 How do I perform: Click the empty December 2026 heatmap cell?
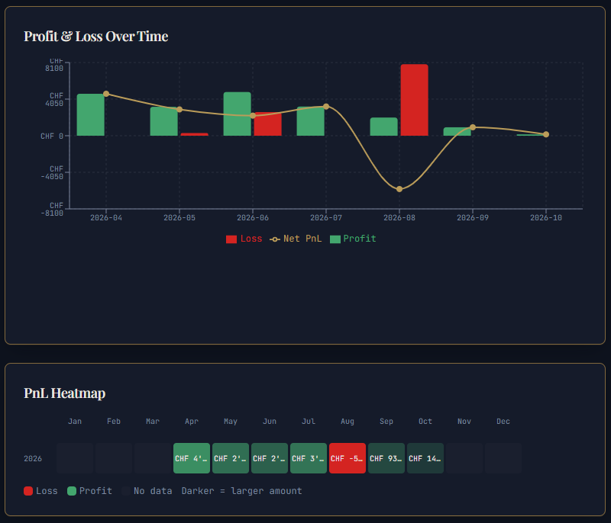pos(503,458)
